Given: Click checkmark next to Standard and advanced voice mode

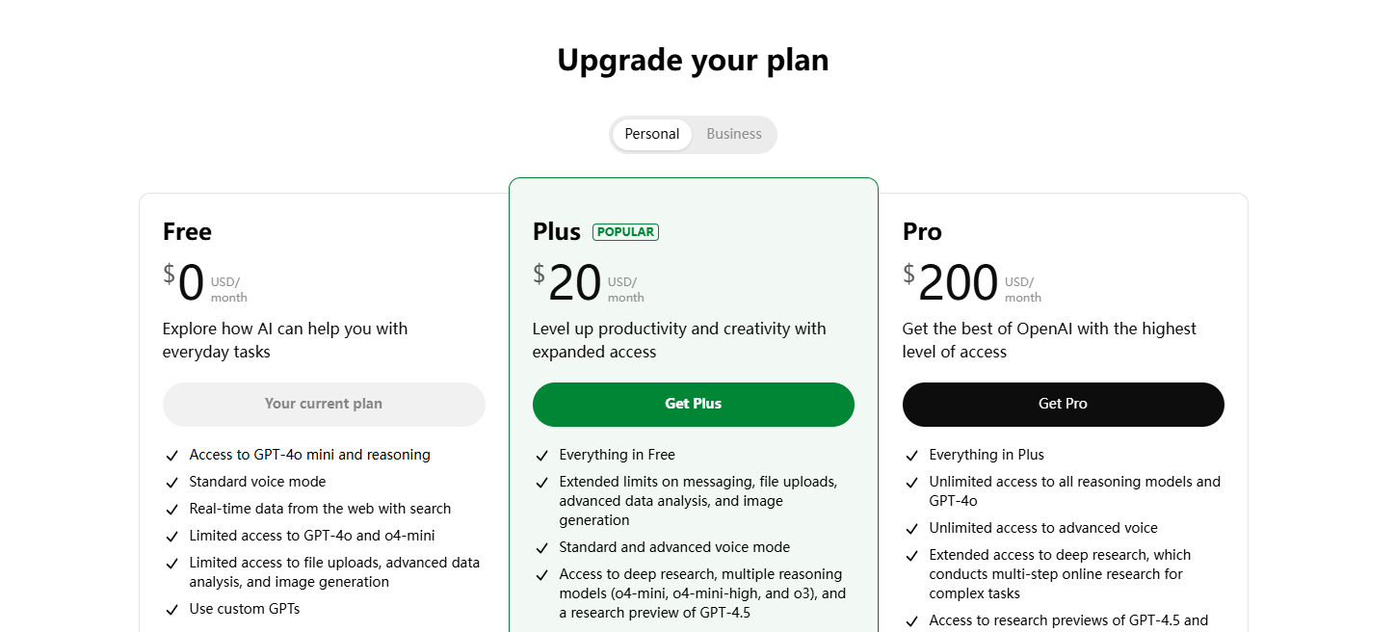Looking at the screenshot, I should pos(541,548).
